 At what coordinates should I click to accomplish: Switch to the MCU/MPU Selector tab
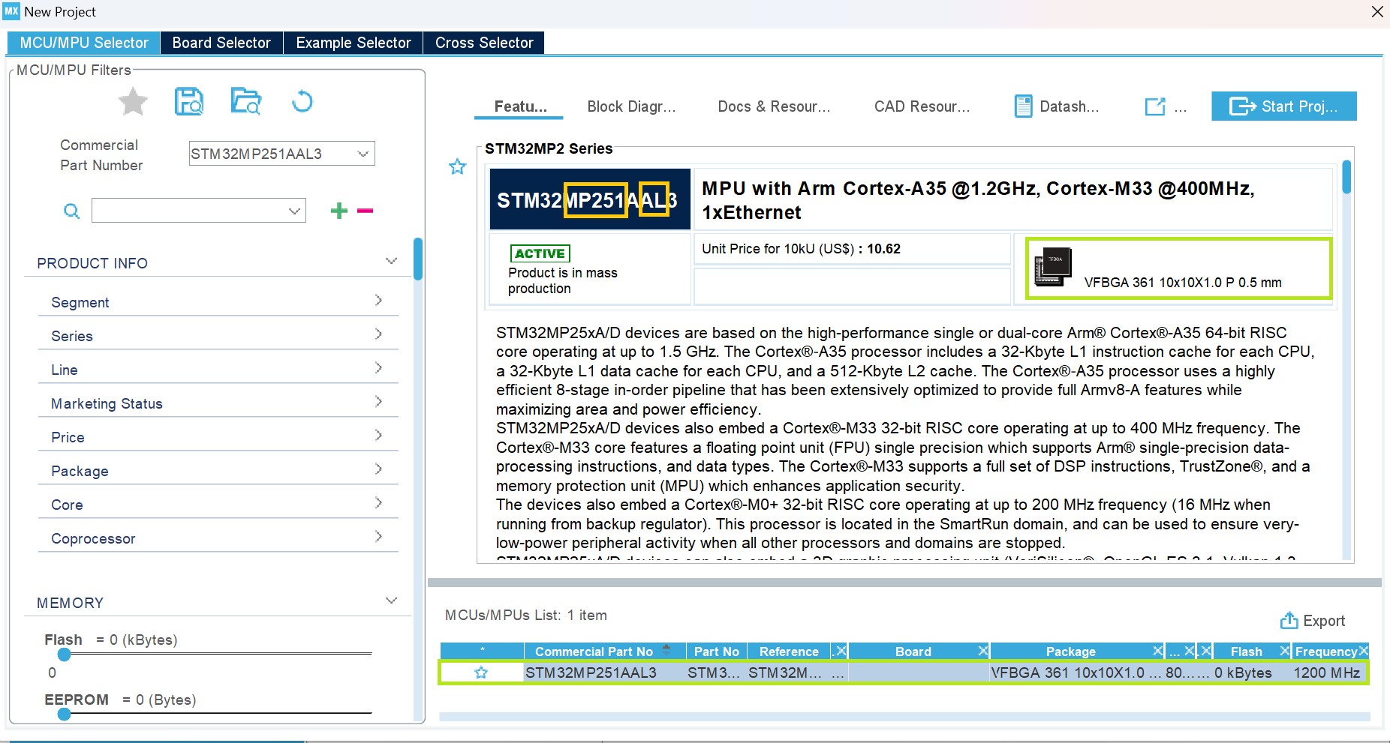[x=84, y=43]
